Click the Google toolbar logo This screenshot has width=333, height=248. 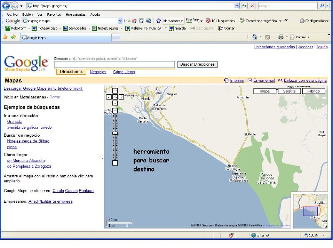(13, 21)
